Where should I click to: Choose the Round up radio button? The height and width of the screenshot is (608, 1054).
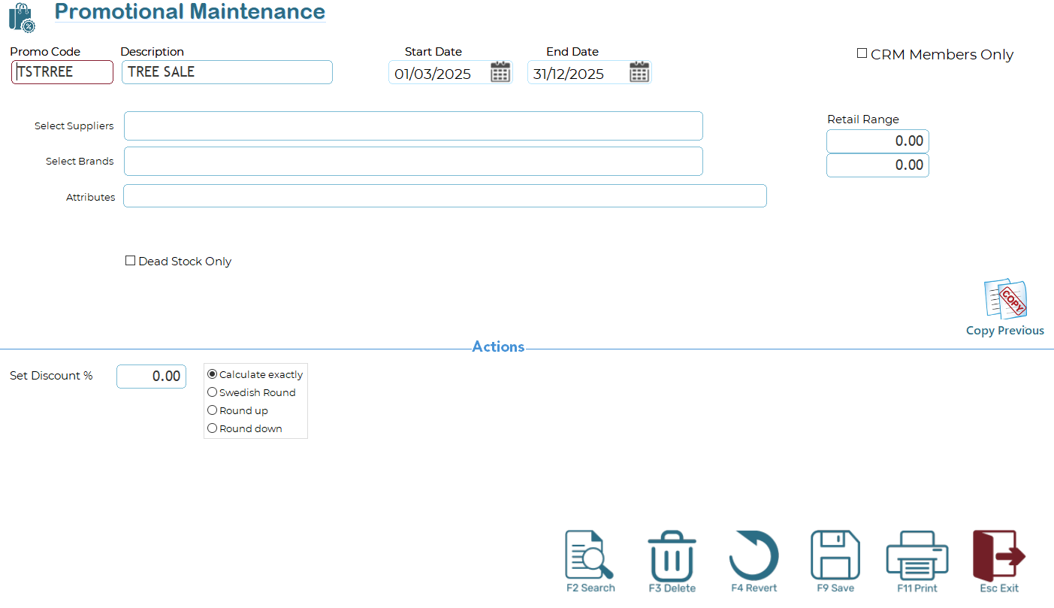(213, 410)
